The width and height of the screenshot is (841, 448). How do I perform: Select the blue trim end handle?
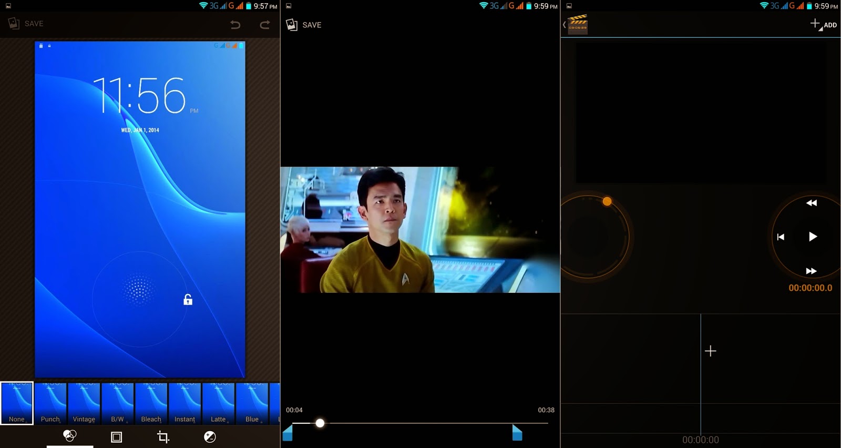click(x=517, y=433)
